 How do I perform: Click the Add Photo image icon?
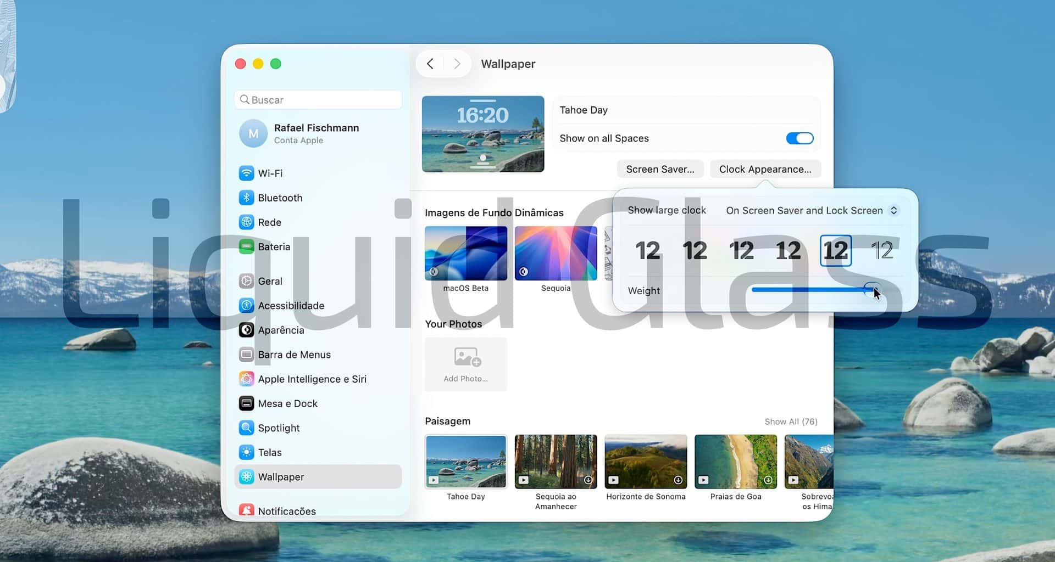coord(468,357)
